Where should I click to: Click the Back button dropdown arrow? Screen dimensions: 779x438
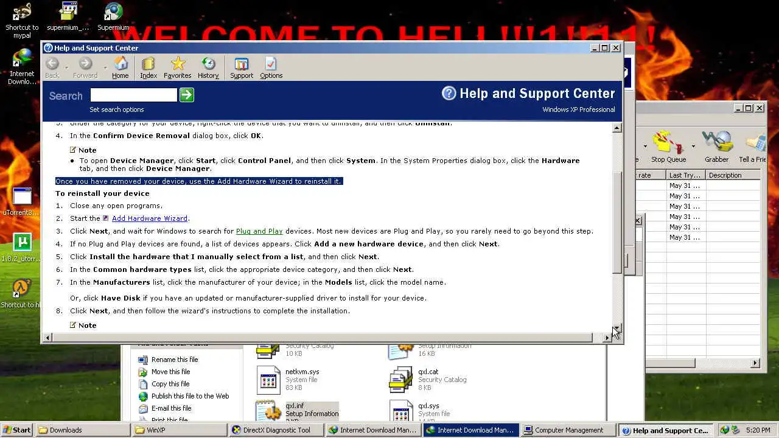[x=66, y=68]
